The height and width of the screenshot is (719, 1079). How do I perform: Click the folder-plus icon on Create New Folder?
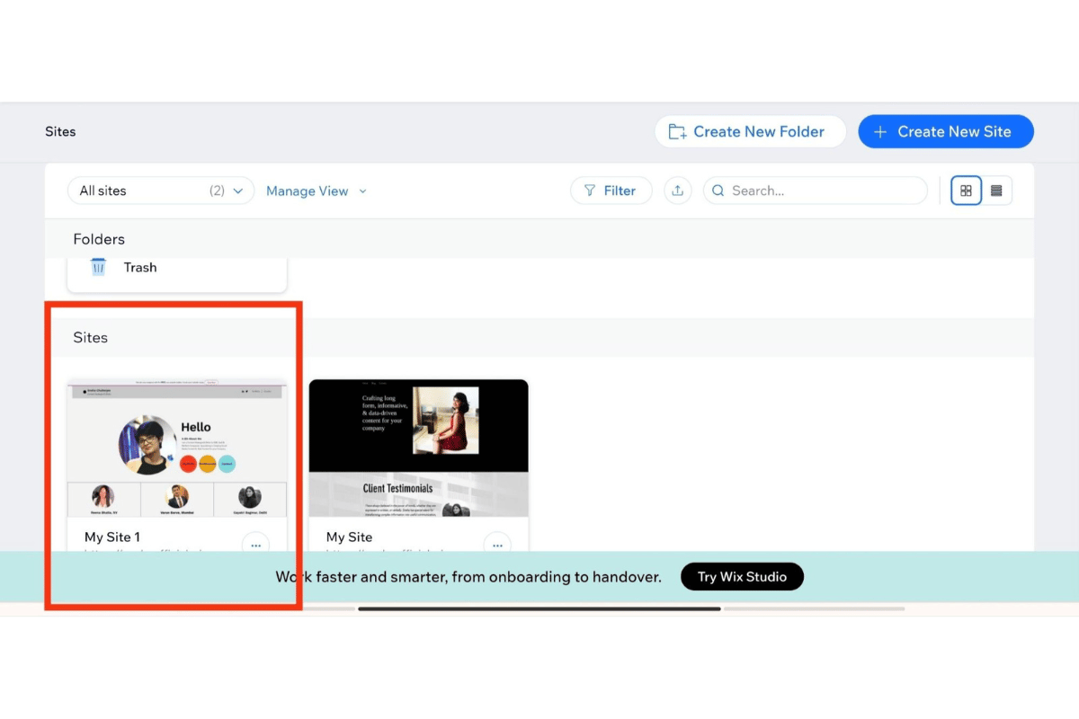[677, 131]
